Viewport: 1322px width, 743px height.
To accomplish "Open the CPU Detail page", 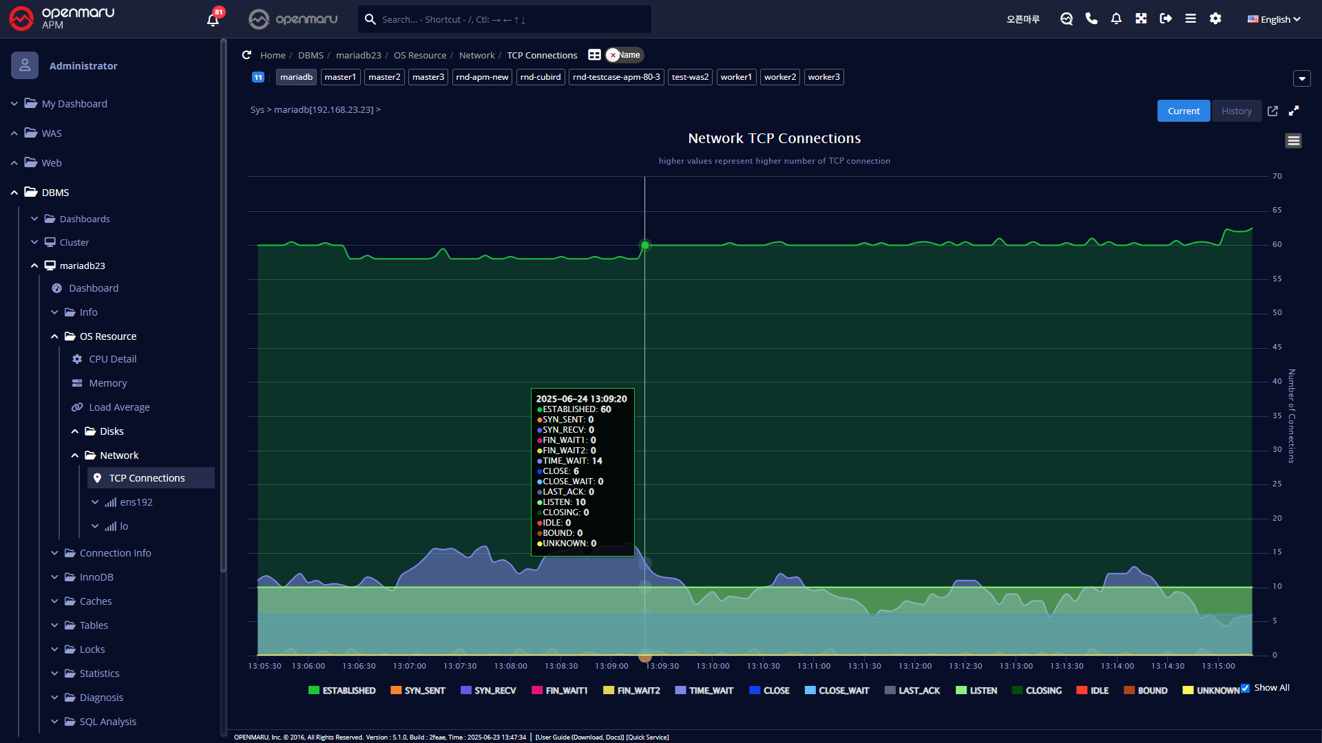I will pyautogui.click(x=112, y=359).
